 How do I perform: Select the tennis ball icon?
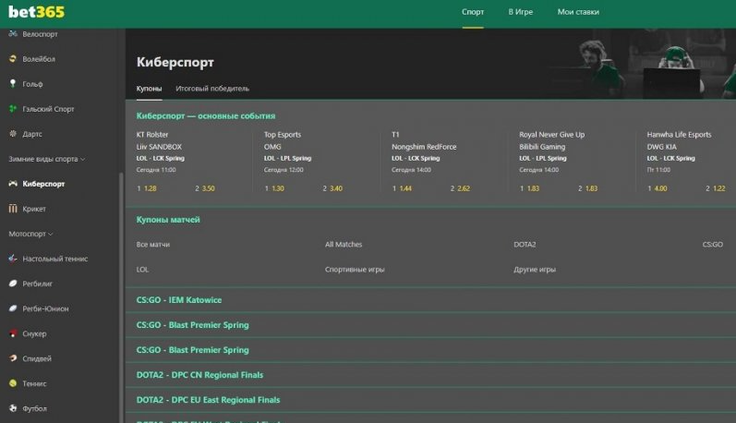[x=13, y=383]
